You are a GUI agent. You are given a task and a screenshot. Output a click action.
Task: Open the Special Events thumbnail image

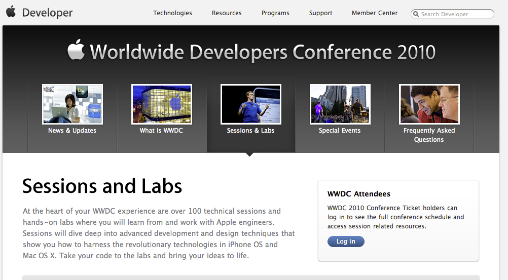click(x=340, y=104)
